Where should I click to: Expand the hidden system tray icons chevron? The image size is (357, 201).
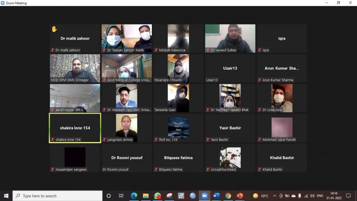point(275,196)
